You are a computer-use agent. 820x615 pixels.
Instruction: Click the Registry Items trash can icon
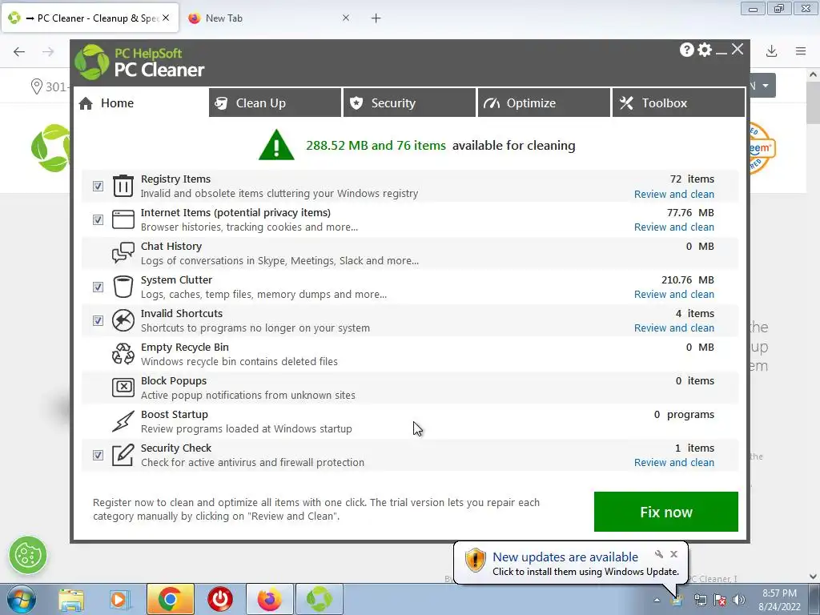click(x=123, y=186)
